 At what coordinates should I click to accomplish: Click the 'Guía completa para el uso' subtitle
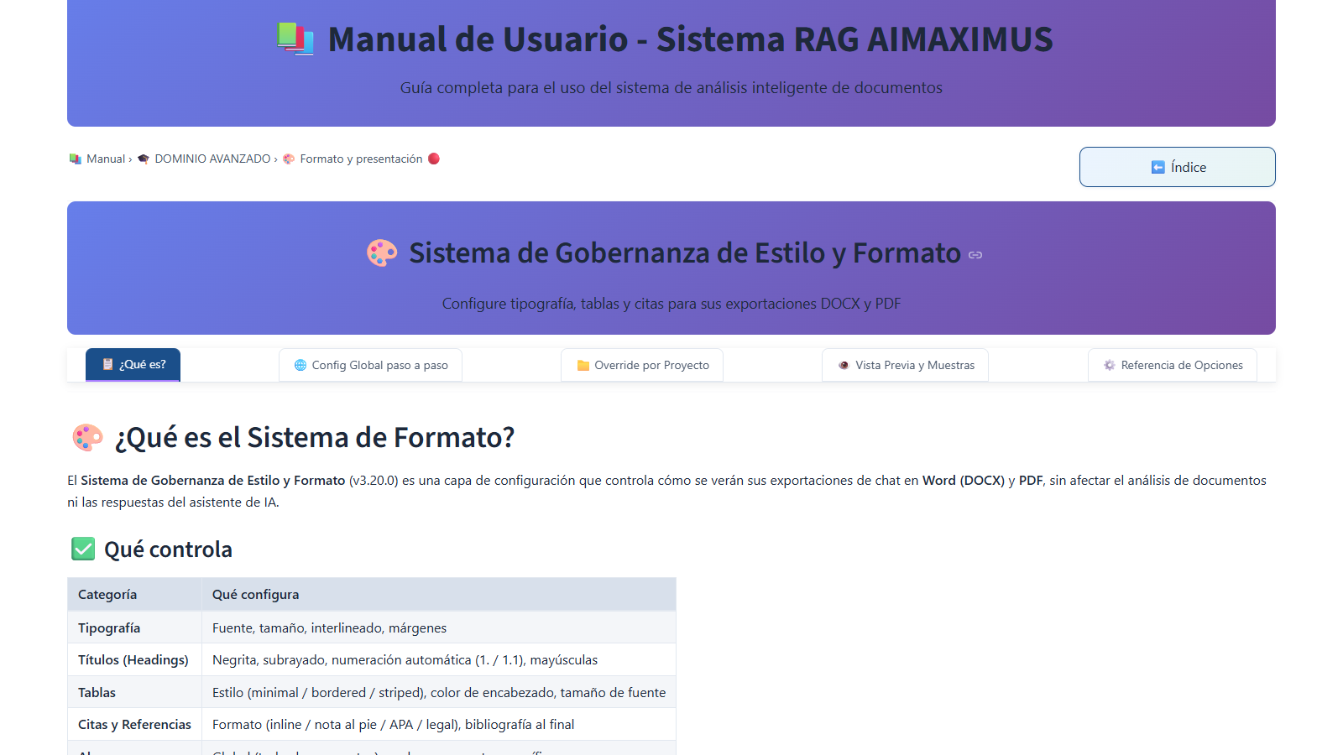coord(671,87)
